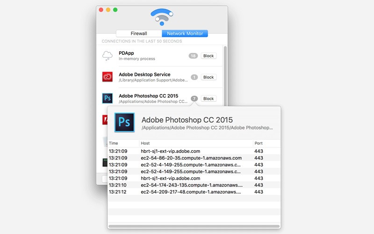Click the Photoshop application path in popover

tap(207, 128)
